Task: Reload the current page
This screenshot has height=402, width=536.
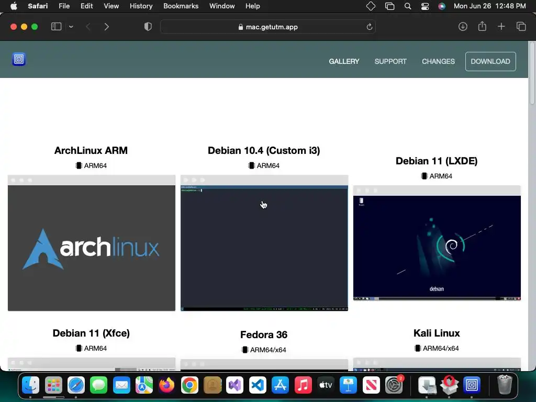Action: click(x=369, y=27)
